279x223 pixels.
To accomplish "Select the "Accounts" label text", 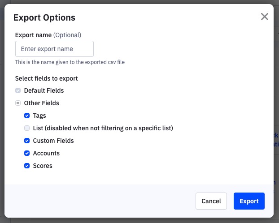I will (x=46, y=153).
